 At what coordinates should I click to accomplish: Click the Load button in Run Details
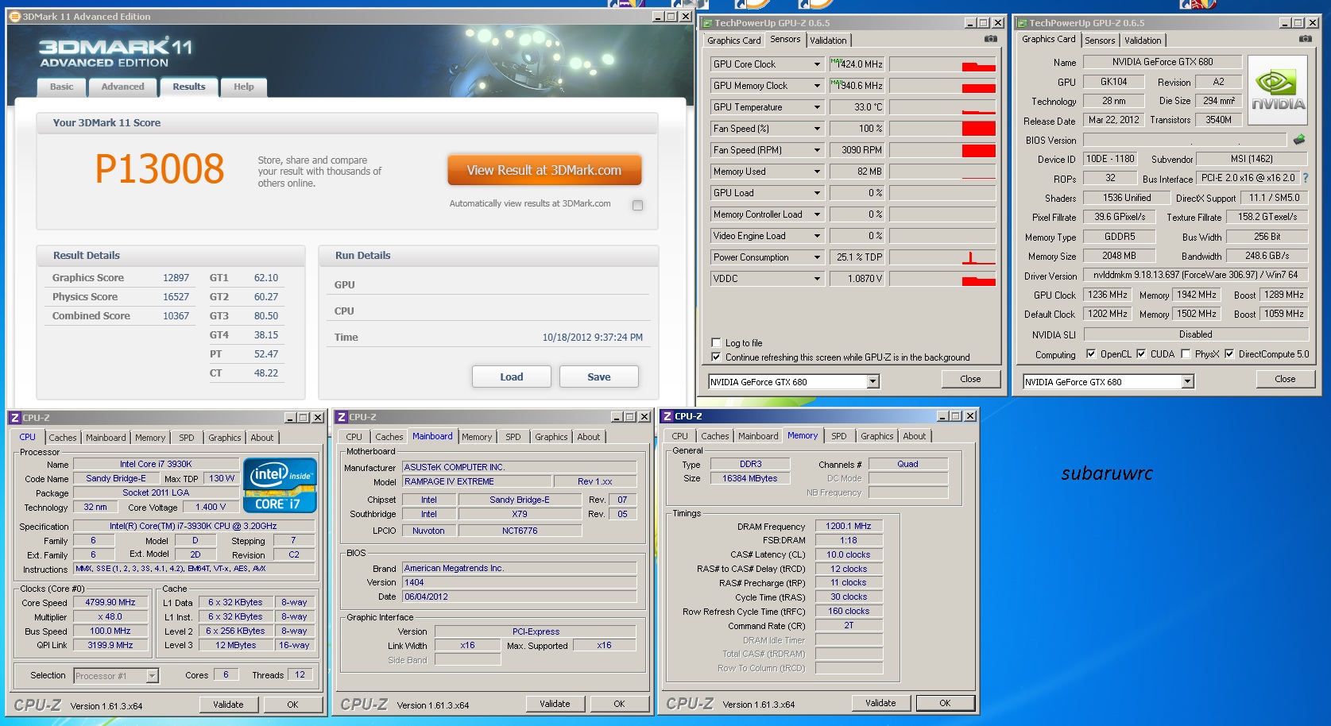coord(512,377)
